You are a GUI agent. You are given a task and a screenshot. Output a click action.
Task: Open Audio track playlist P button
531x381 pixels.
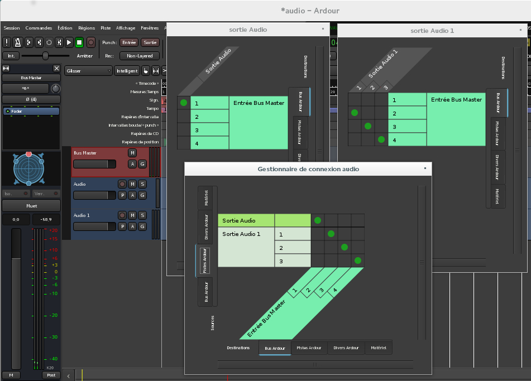pyautogui.click(x=122, y=195)
